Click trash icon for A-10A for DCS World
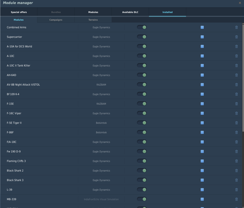 236,46
